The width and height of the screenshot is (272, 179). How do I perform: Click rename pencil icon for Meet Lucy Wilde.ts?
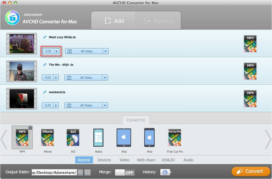click(x=45, y=37)
